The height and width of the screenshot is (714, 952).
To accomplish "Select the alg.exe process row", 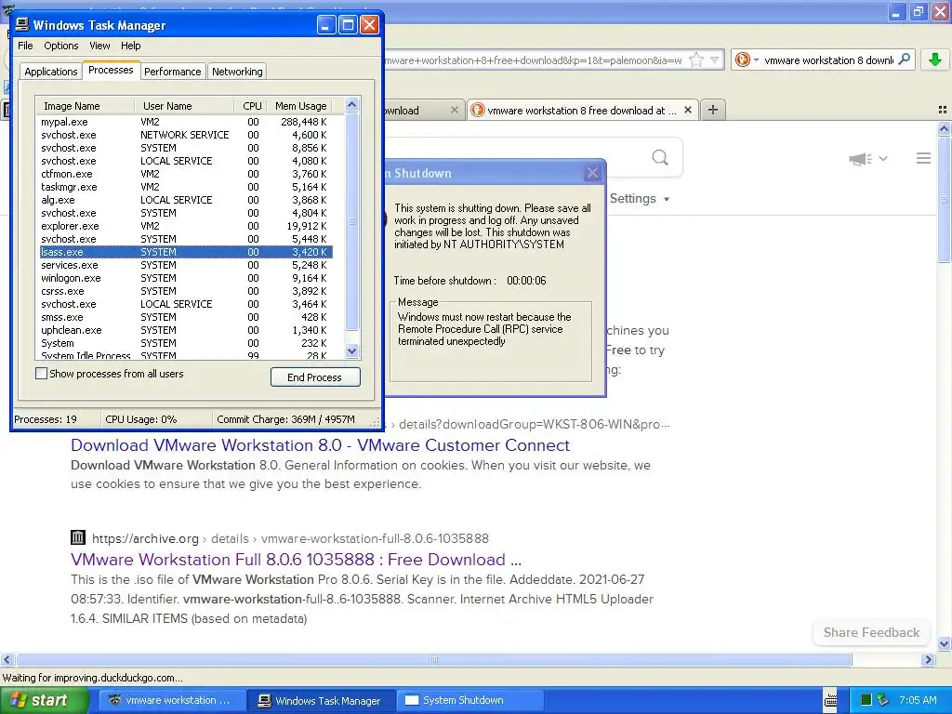I will pyautogui.click(x=184, y=200).
